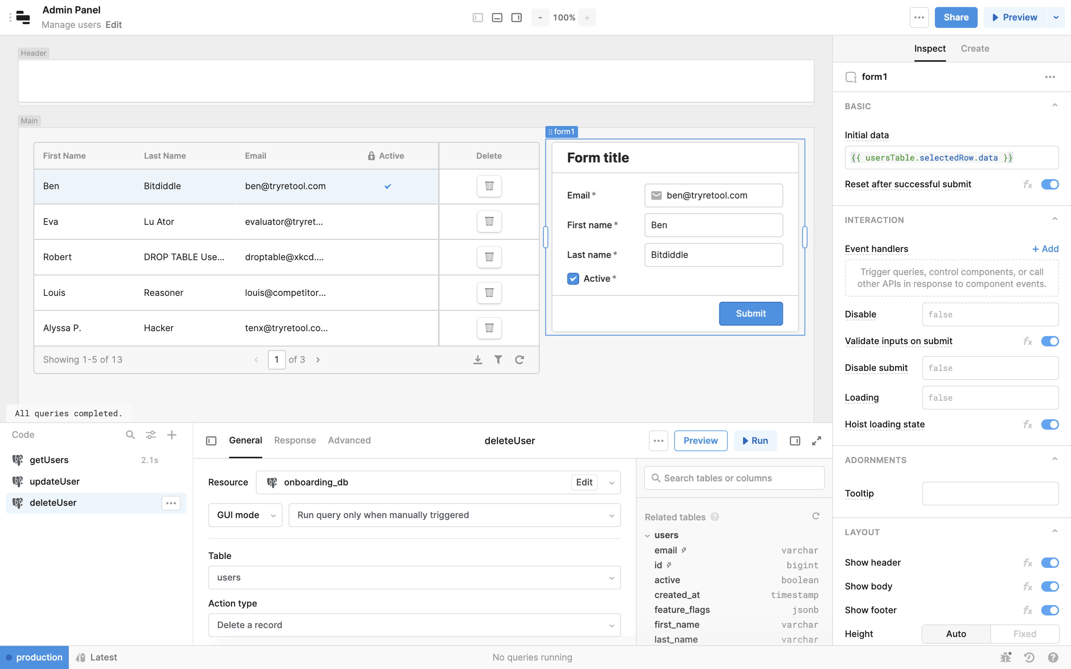Switch to the Create tab

975,49
